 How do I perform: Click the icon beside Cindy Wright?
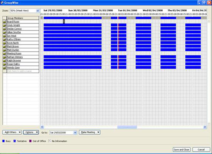(5, 25)
